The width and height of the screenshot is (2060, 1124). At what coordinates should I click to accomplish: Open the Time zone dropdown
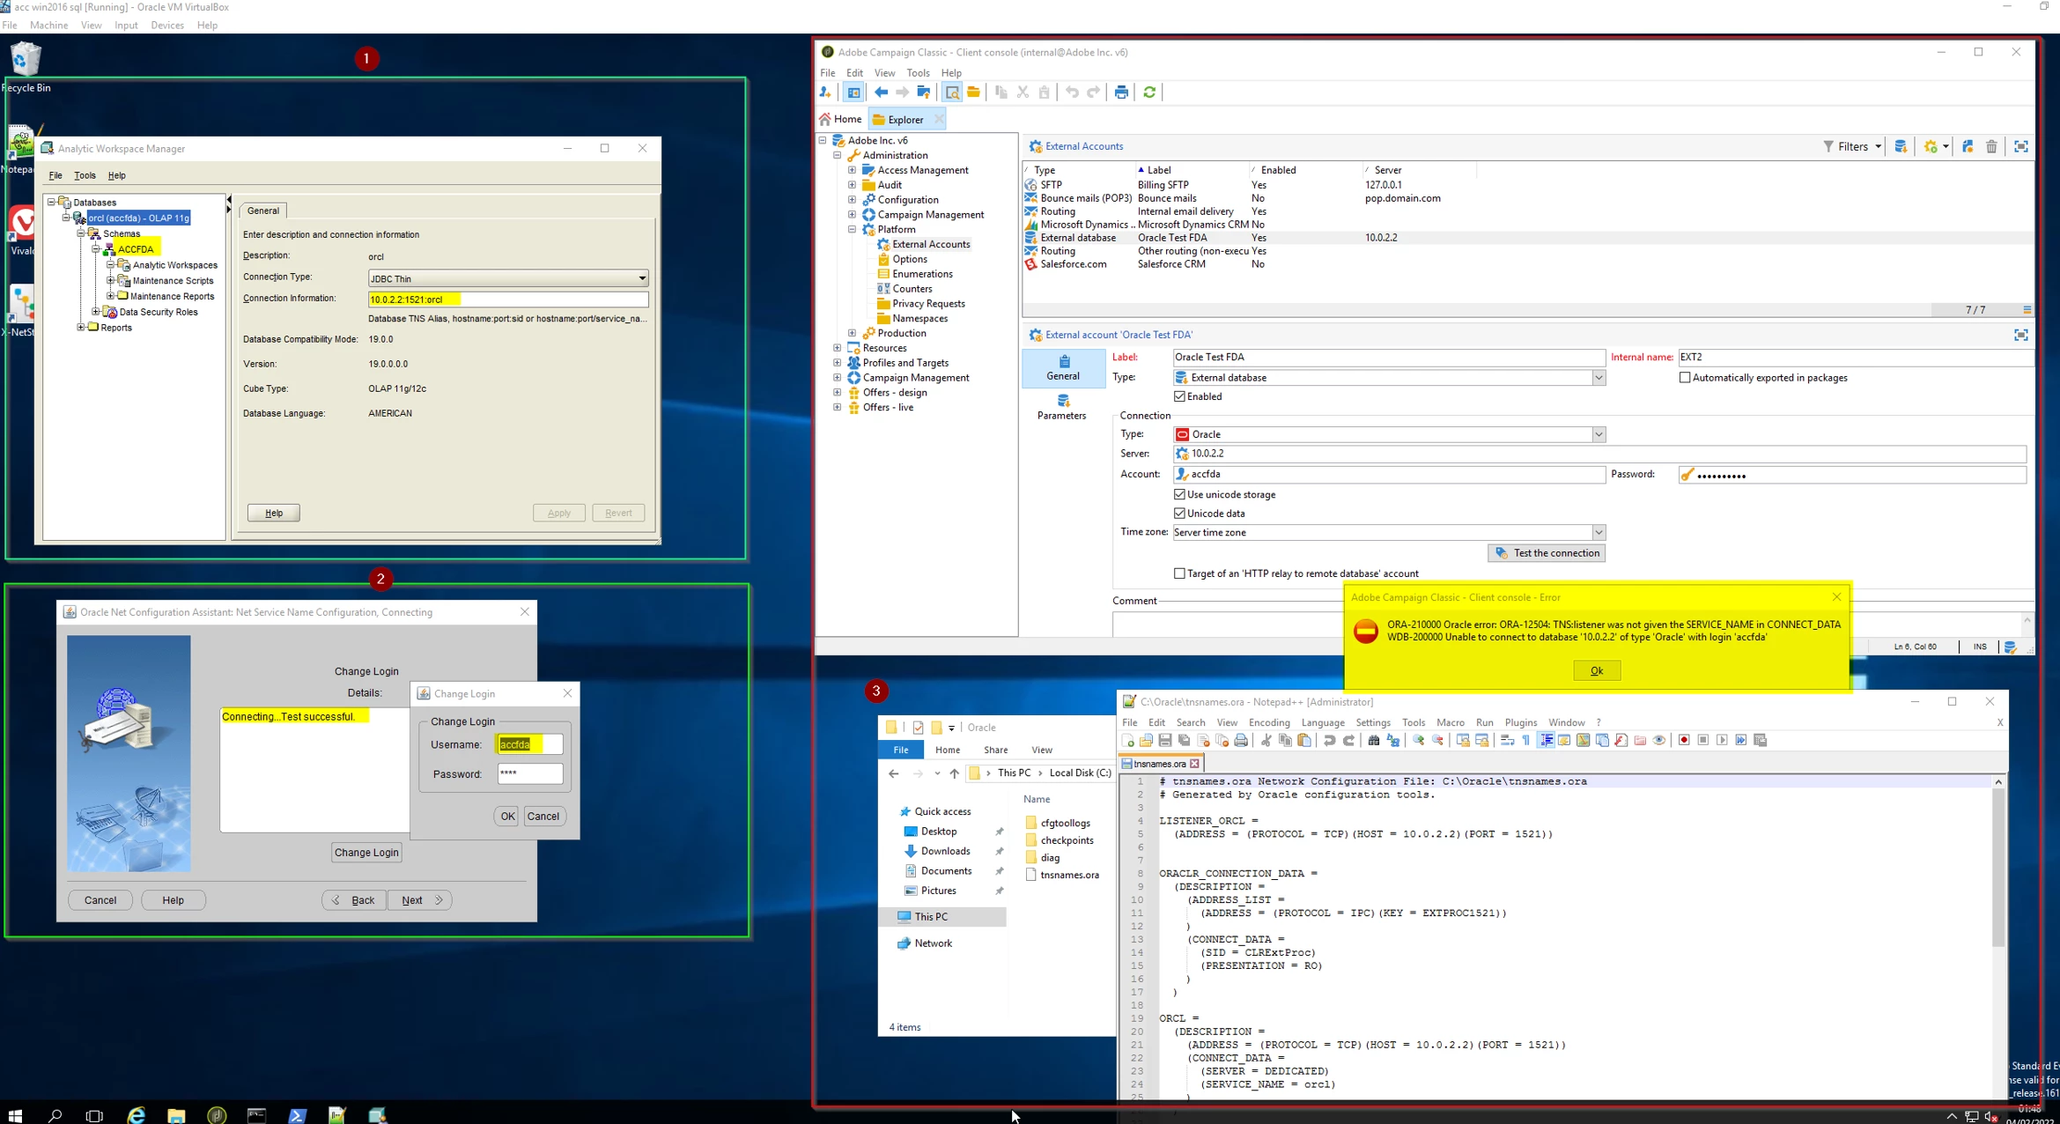coord(1599,533)
